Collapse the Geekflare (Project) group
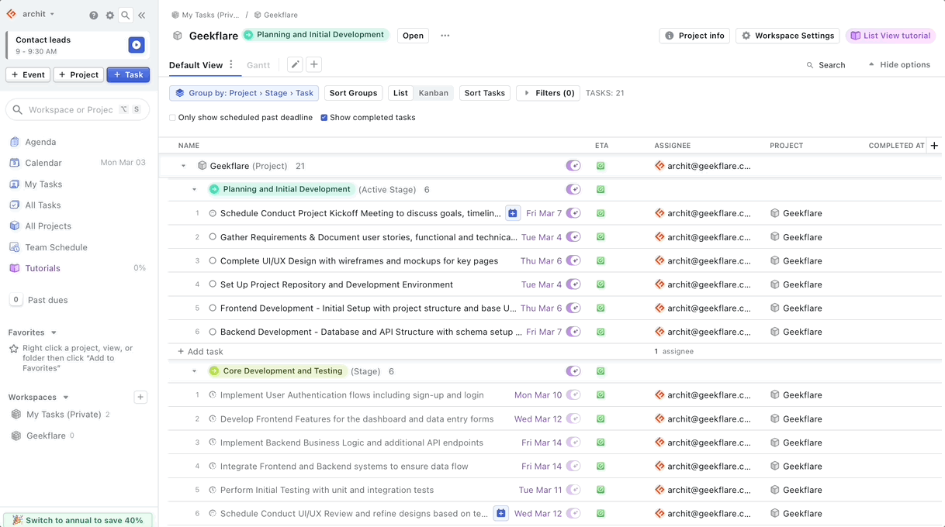This screenshot has height=527, width=945. [183, 165]
